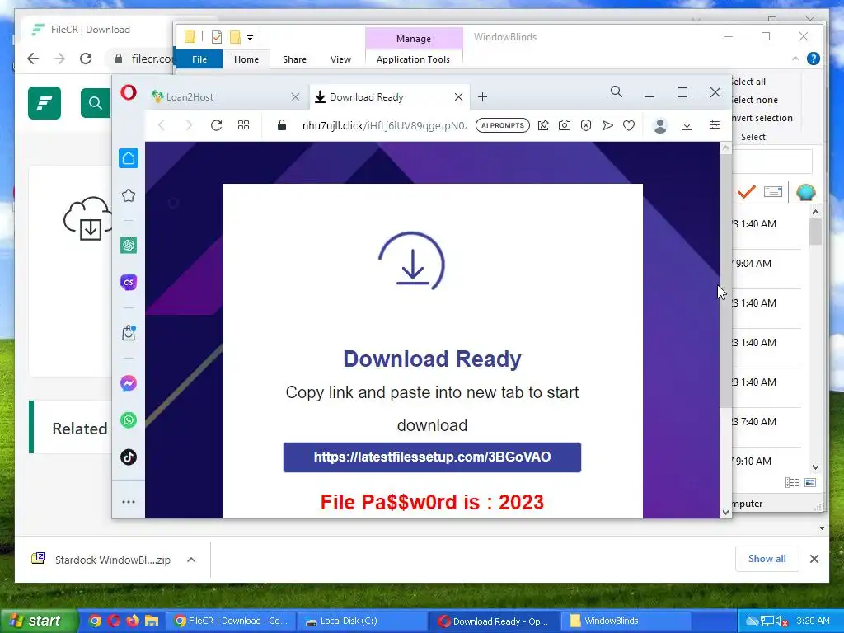Screen dimensions: 844x633
Task: Open TikTok in Opera sidebar
Action: coord(128,457)
